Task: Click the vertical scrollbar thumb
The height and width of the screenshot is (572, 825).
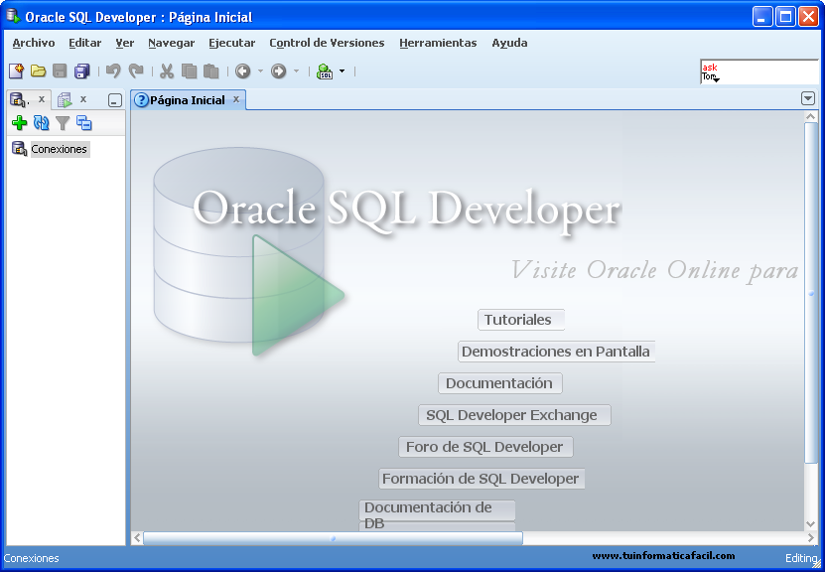Action: [x=811, y=293]
